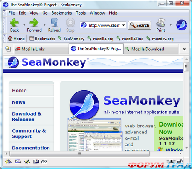The height and width of the screenshot is (169, 192).
Task: Expand the Forward history dropdown arrow
Action: click(x=44, y=25)
